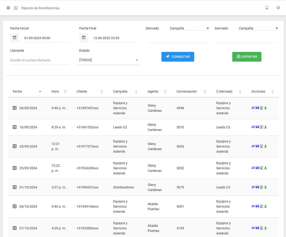Click Excel icon for conversation 5105
This screenshot has height=237, width=286.
pos(261,228)
